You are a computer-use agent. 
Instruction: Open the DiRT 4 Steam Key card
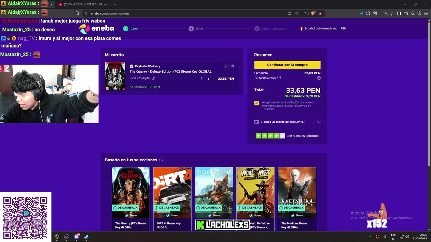(x=172, y=199)
